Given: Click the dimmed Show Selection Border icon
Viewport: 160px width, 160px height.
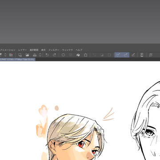Looking at the screenshot, I should pos(109,55).
